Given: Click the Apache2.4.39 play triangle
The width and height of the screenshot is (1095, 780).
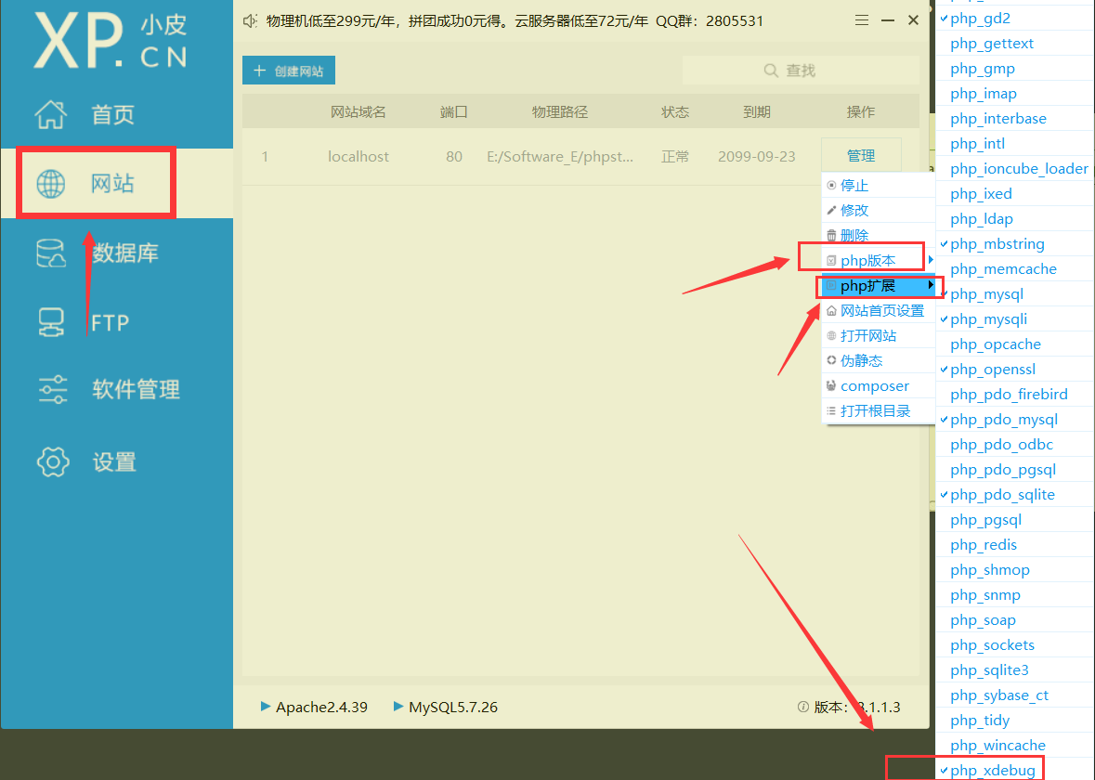Looking at the screenshot, I should tap(266, 706).
